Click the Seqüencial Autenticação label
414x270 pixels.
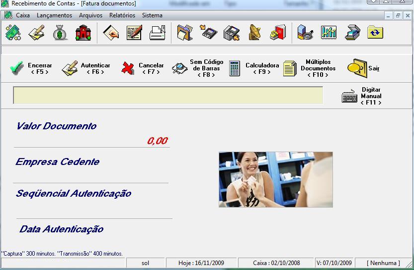(x=74, y=193)
